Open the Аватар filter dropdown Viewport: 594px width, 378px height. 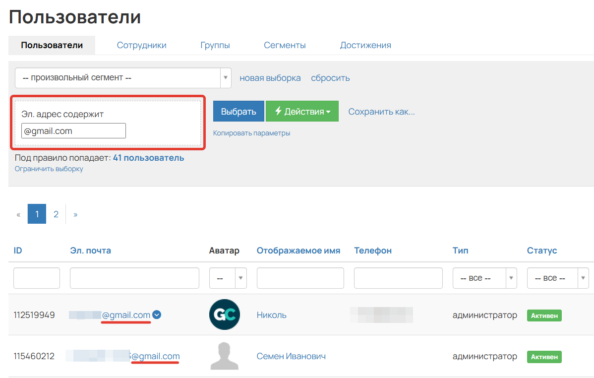241,278
